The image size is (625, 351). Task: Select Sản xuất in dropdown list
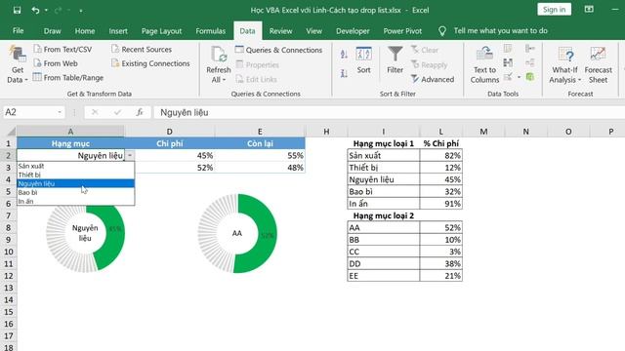(75, 166)
